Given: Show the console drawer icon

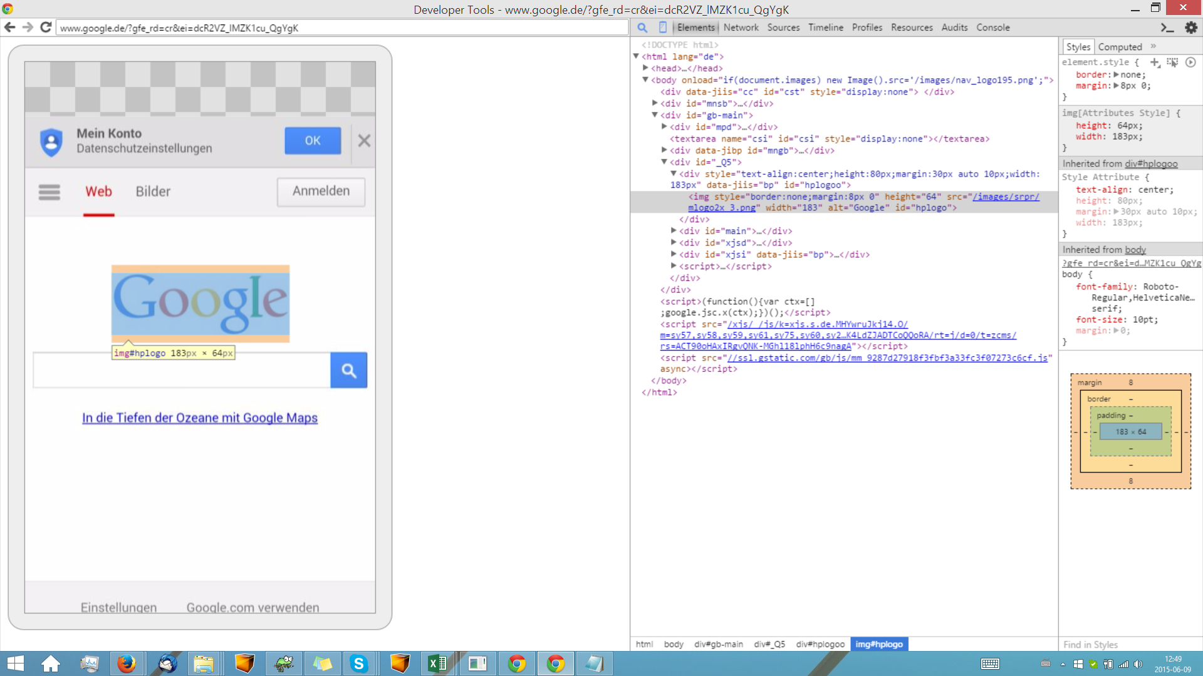Looking at the screenshot, I should (1167, 28).
